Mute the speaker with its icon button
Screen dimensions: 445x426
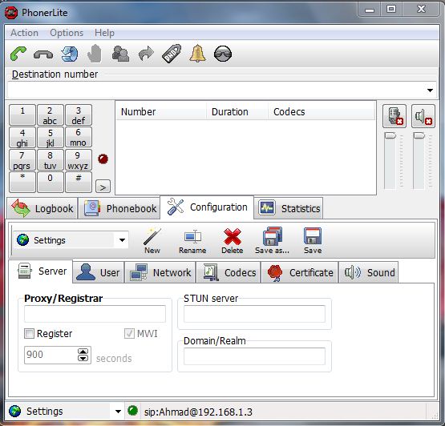coord(423,116)
